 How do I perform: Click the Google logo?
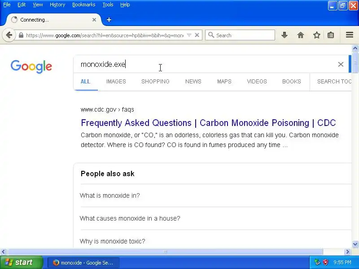[31, 66]
